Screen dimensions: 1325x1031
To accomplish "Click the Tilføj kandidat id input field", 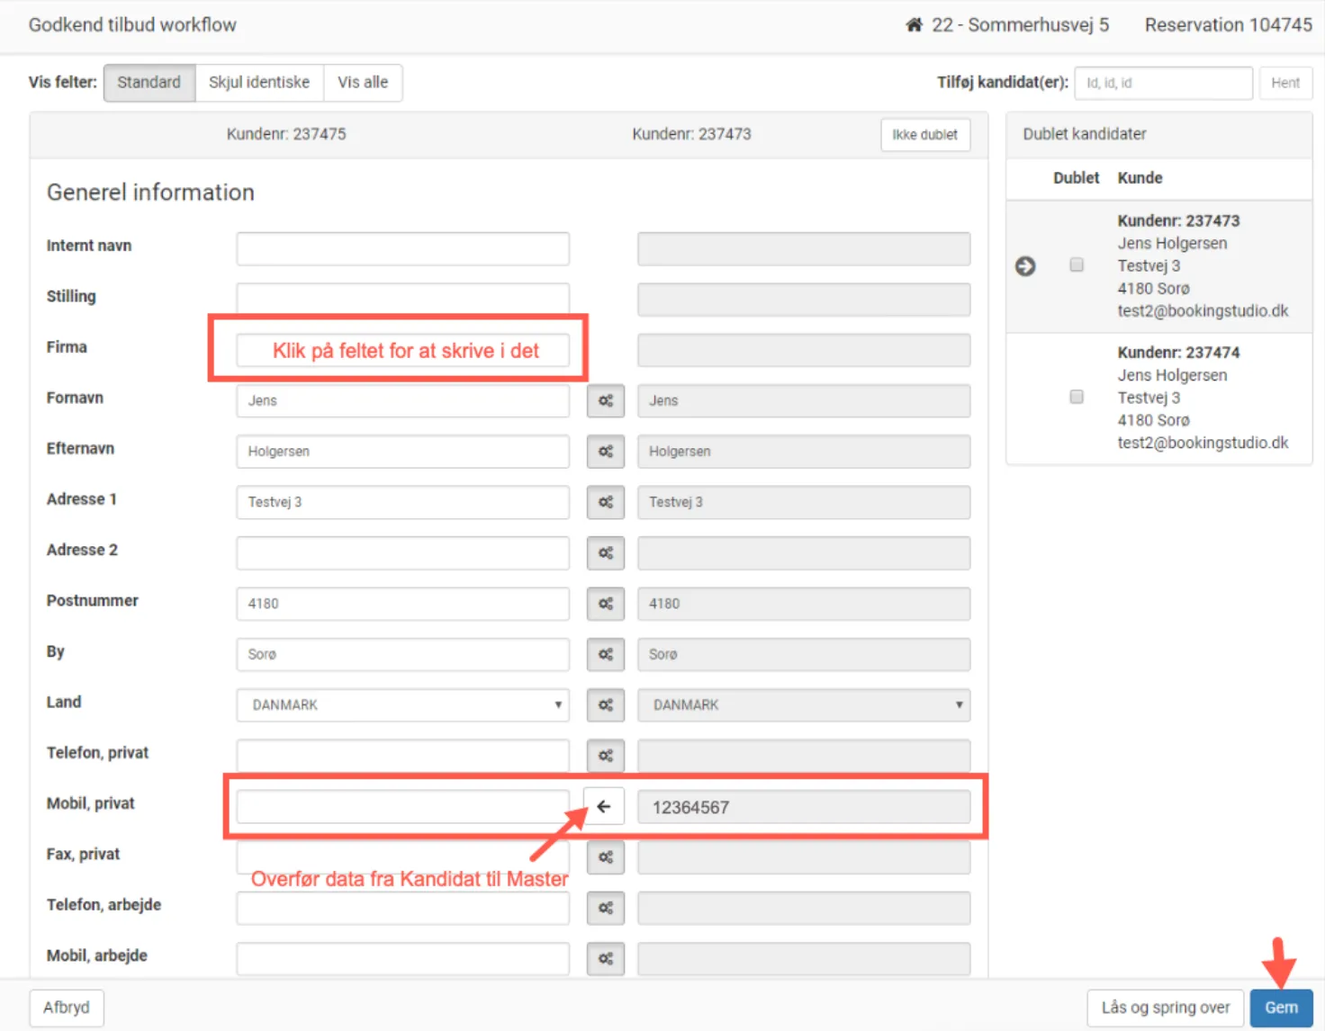I will (x=1163, y=83).
